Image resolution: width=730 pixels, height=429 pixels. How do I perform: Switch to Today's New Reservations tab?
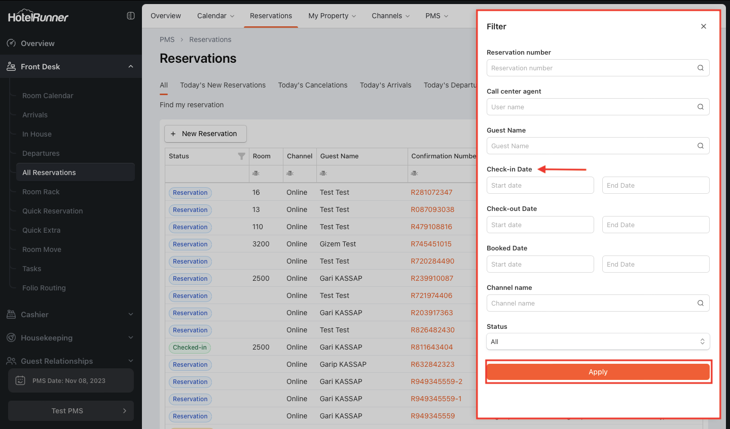223,85
